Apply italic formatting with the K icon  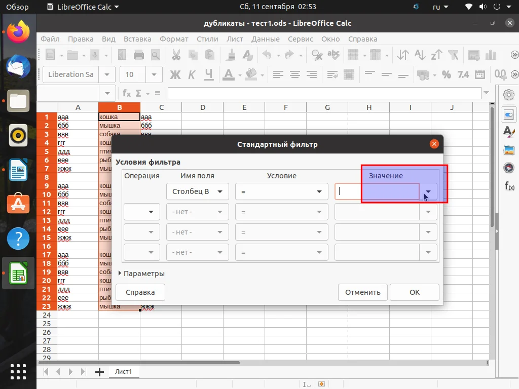pyautogui.click(x=192, y=74)
